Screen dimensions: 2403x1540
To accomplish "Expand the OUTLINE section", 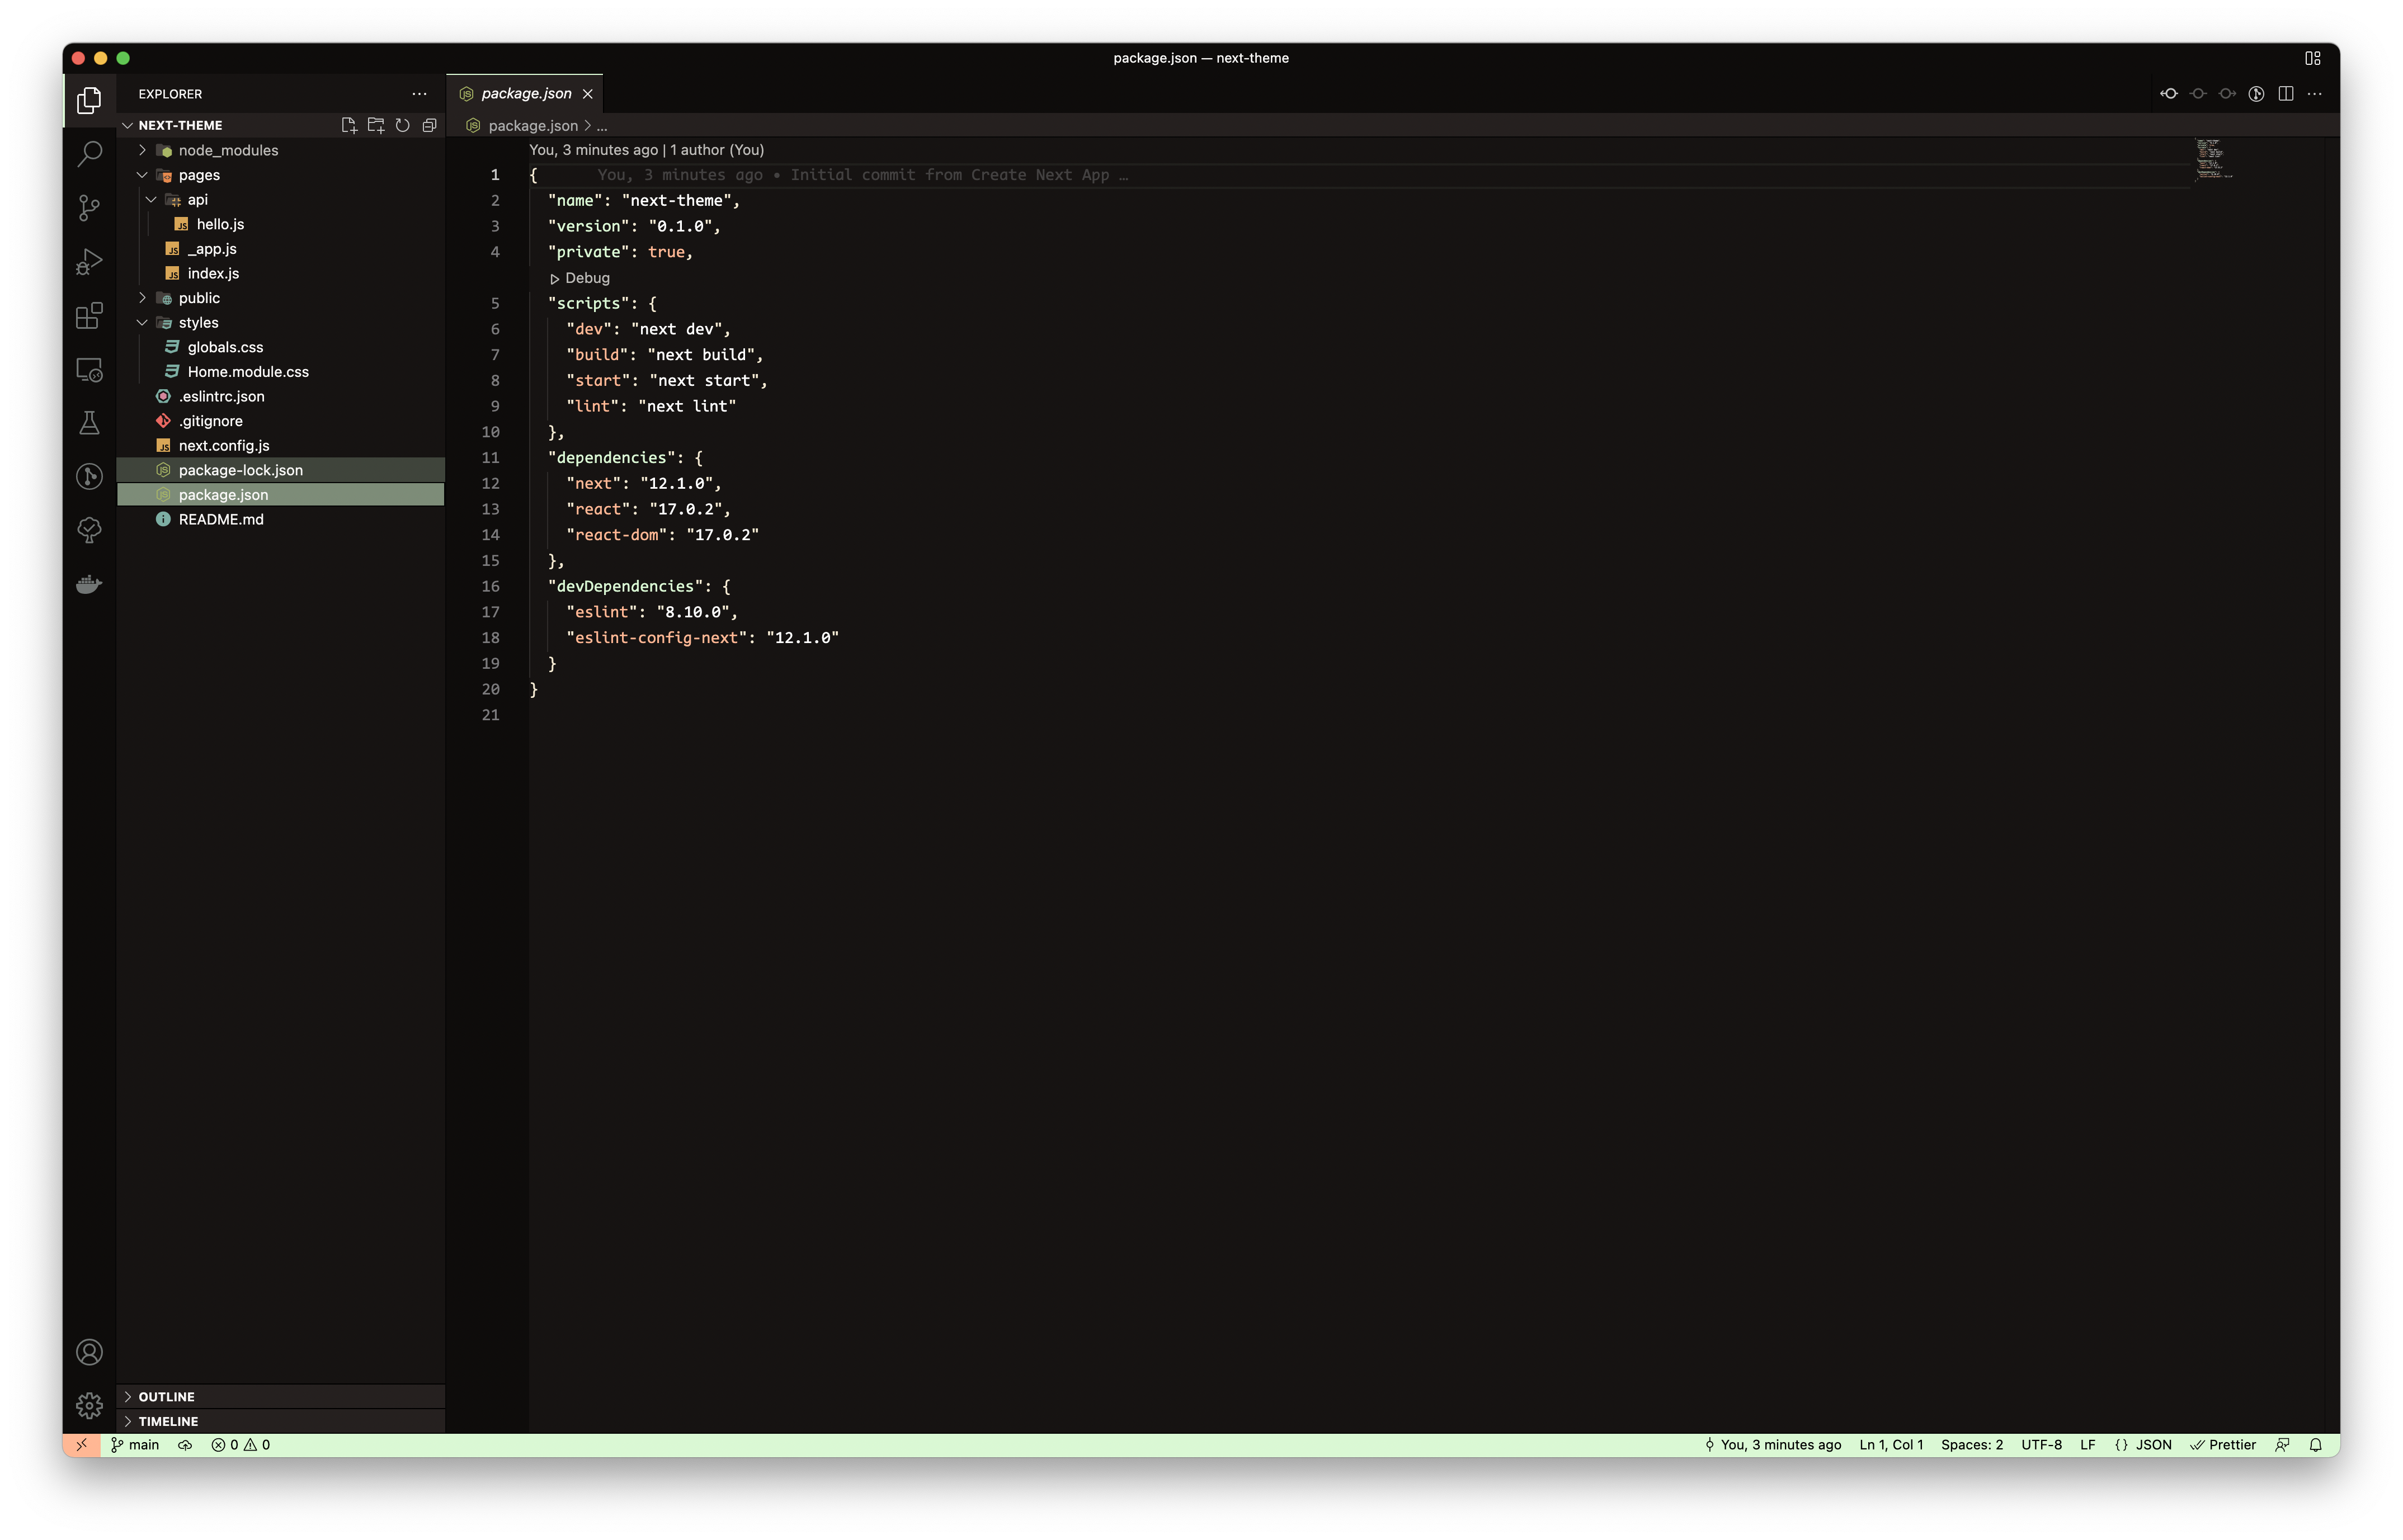I will coord(166,1396).
